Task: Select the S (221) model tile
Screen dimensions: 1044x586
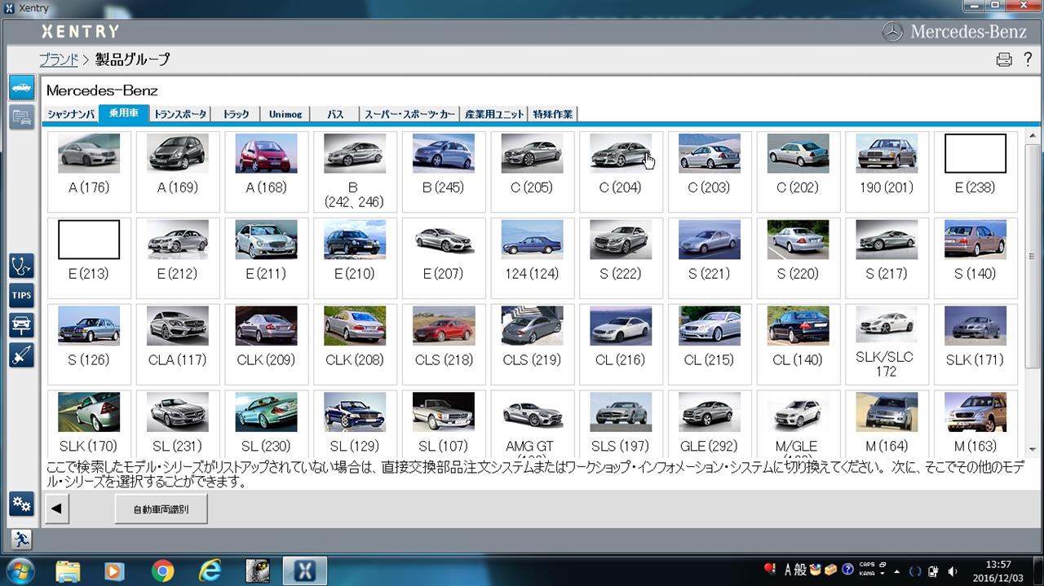Action: coord(710,258)
